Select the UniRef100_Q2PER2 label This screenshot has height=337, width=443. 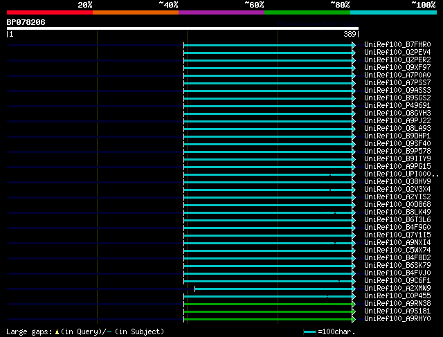pyautogui.click(x=397, y=60)
